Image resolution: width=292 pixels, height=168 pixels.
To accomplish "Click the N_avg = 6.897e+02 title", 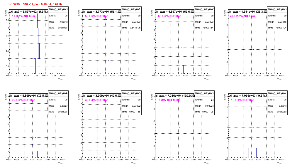I will [29, 12].
